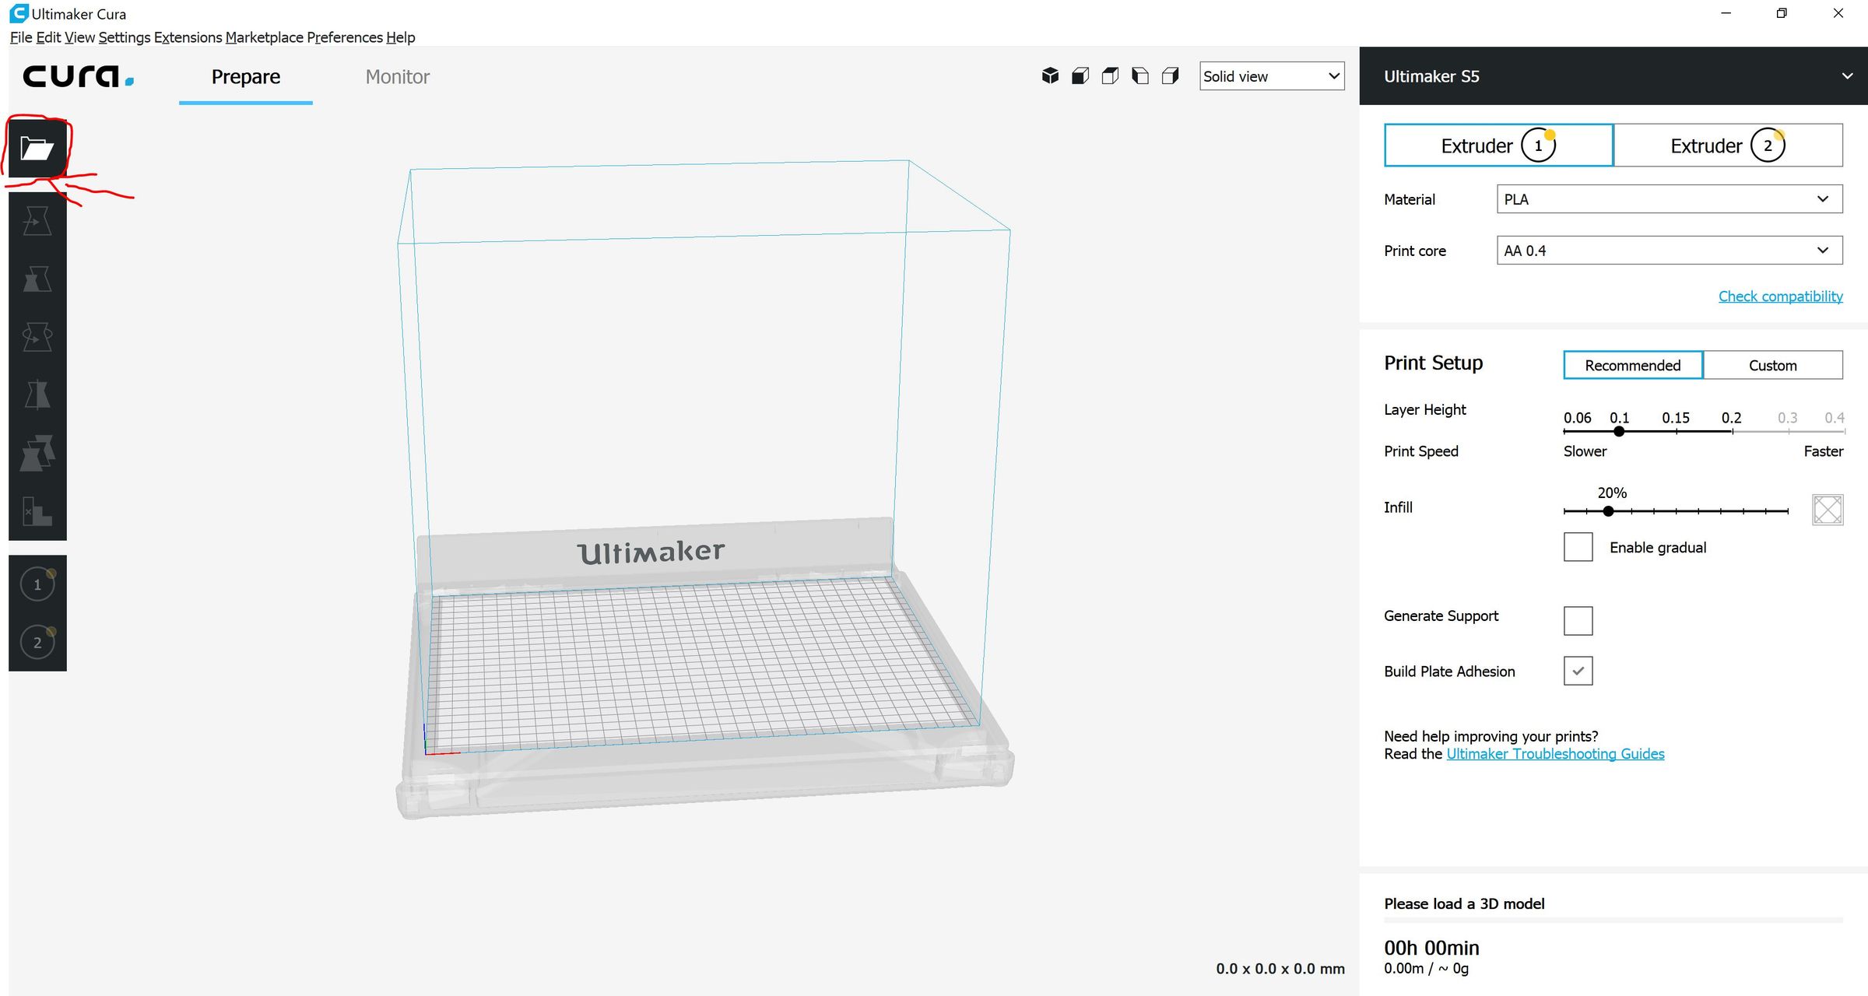This screenshot has width=1868, height=996.
Task: Choose extruder 2 in left toolbar
Action: (x=37, y=643)
